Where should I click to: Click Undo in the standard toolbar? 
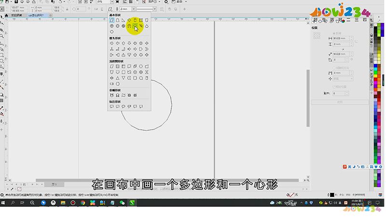click(60, 2)
